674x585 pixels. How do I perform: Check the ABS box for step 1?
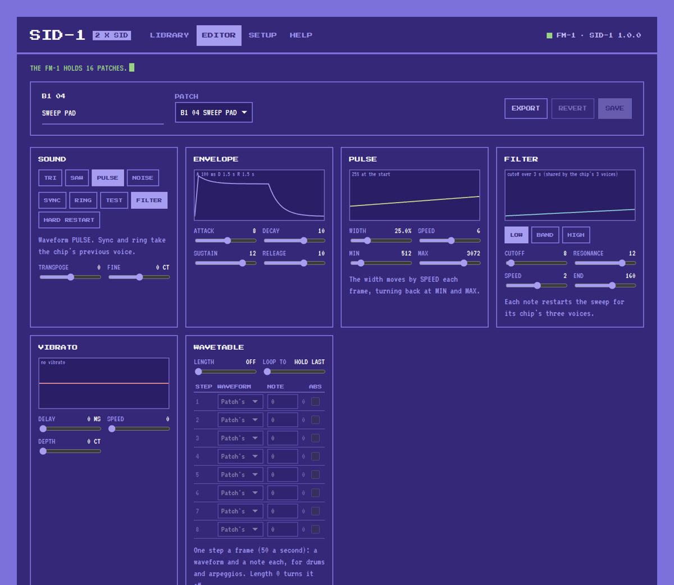click(x=316, y=401)
